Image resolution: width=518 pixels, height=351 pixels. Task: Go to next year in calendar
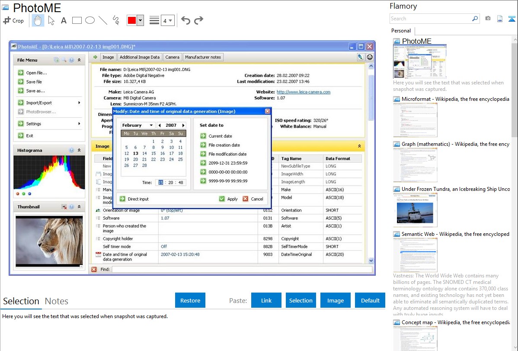[183, 126]
